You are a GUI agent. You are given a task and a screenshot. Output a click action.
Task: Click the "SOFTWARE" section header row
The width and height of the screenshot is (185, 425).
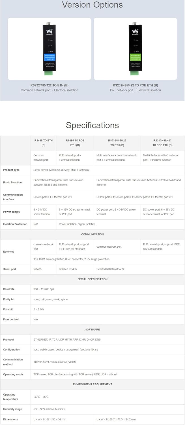92,330
